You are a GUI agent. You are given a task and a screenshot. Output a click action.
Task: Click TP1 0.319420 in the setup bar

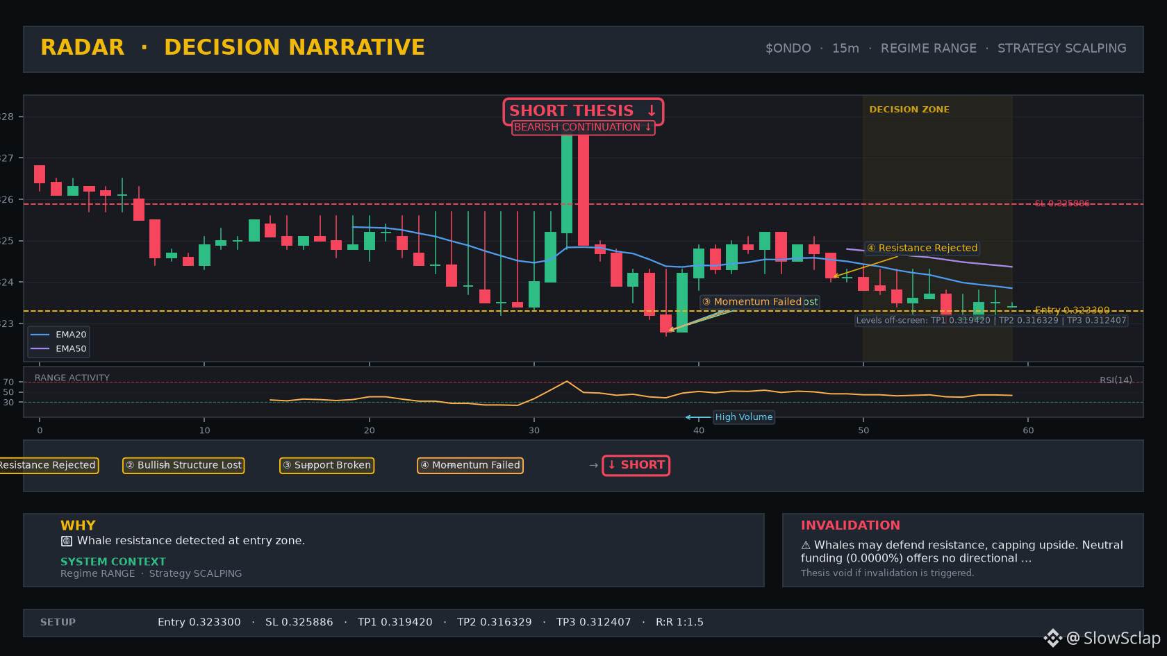coord(395,622)
